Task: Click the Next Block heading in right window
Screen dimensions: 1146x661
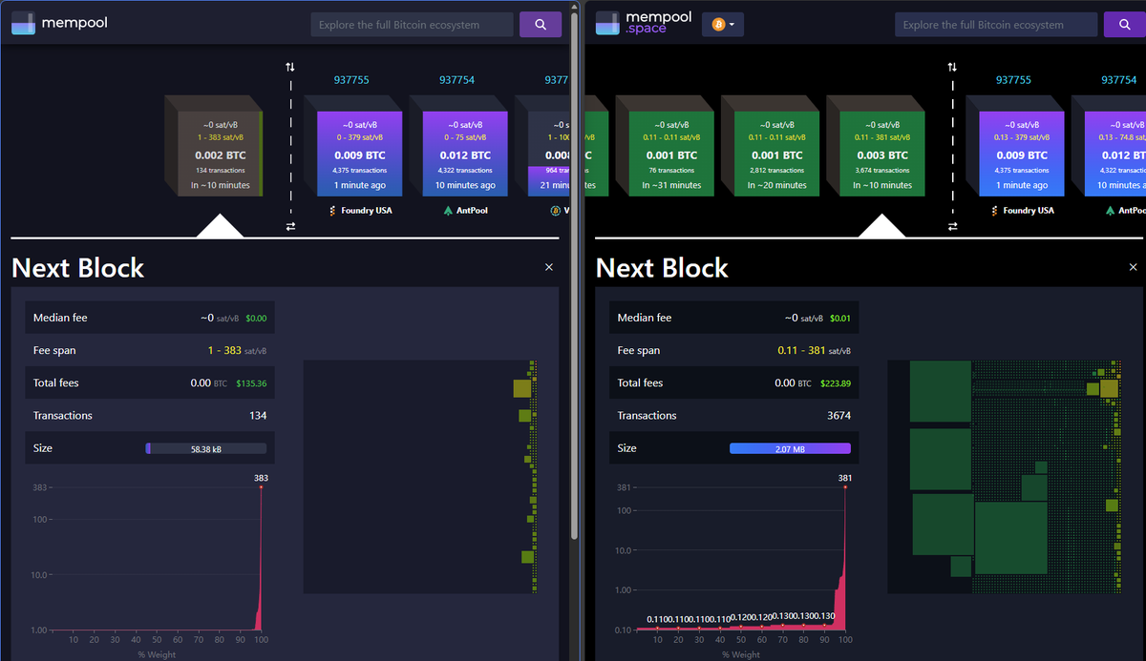Action: [662, 268]
